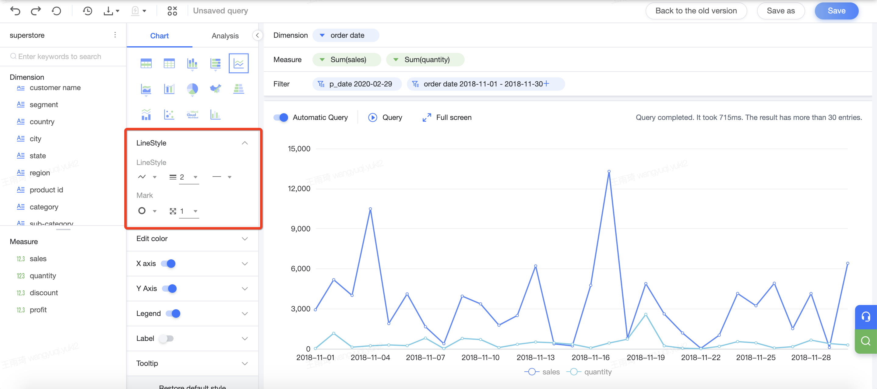Select the plain table chart type

(x=169, y=63)
